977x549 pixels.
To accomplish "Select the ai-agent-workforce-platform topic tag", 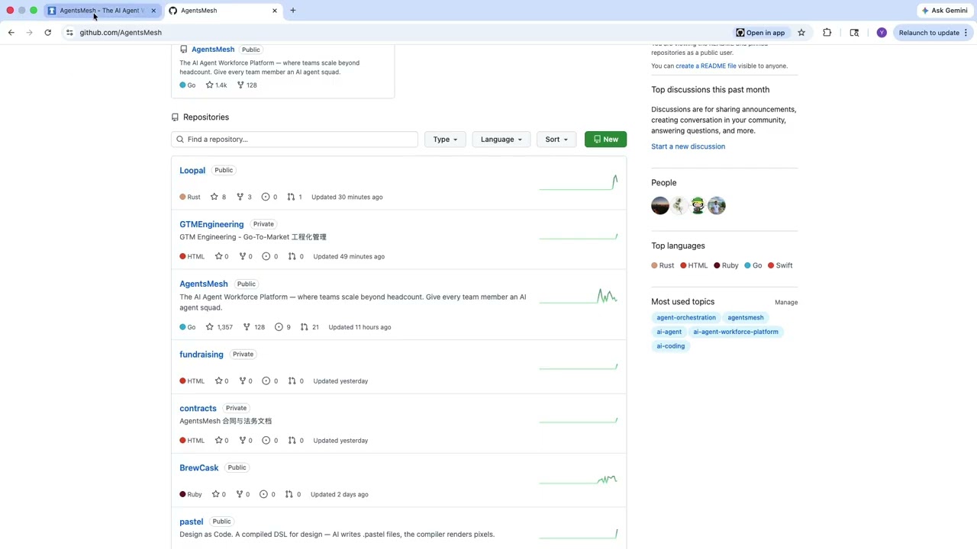I will tap(736, 332).
